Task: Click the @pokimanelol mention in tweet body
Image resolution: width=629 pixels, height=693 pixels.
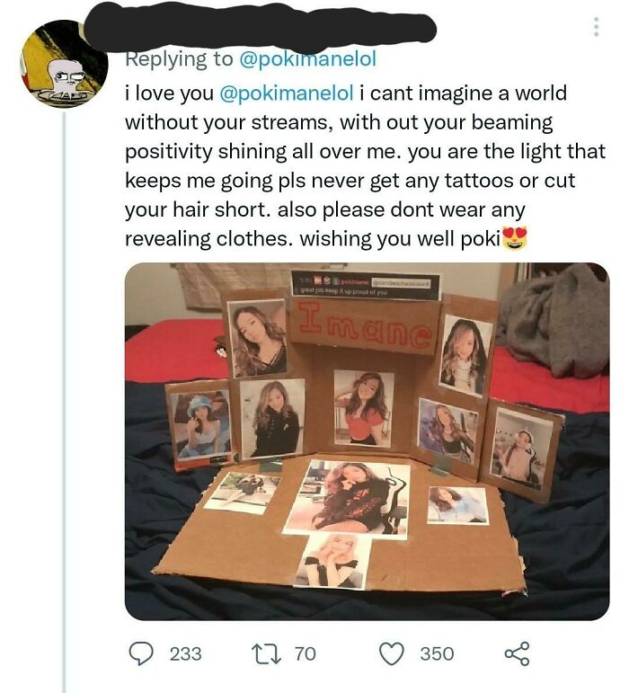Action: [x=283, y=94]
